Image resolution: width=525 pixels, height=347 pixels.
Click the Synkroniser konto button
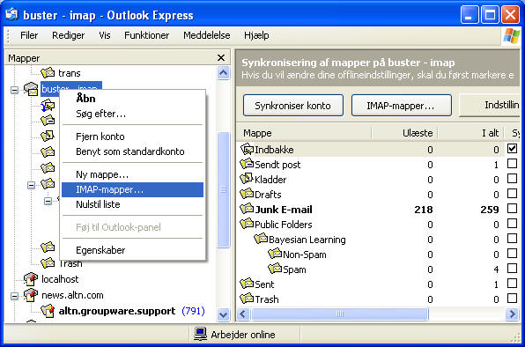293,106
